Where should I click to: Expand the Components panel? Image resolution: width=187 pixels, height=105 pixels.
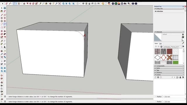coord(155,66)
